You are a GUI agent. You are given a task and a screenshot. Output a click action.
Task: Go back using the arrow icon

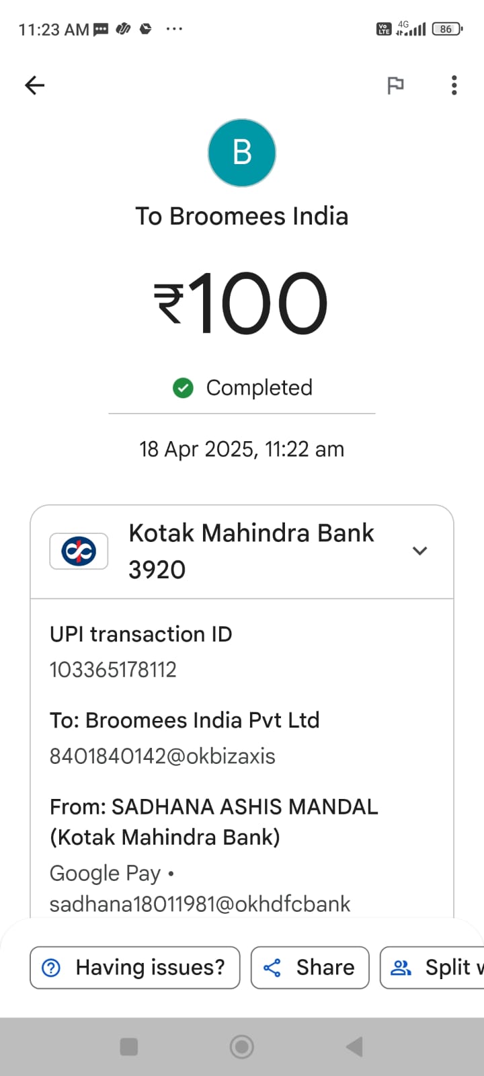(34, 85)
